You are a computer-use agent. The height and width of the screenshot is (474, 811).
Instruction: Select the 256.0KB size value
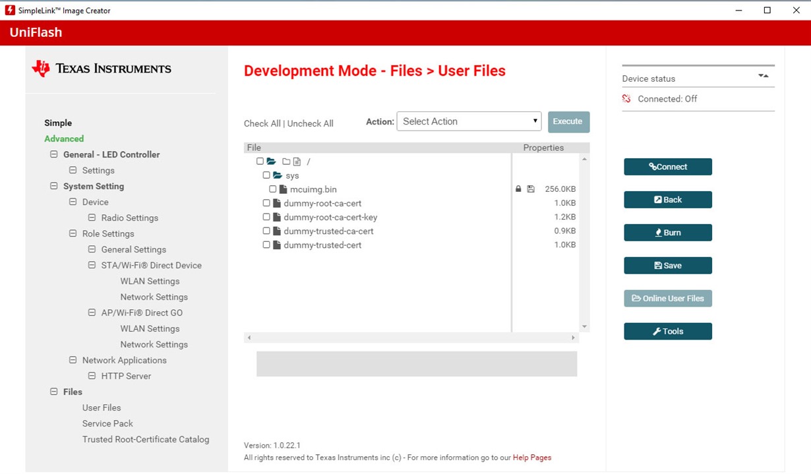coord(560,189)
